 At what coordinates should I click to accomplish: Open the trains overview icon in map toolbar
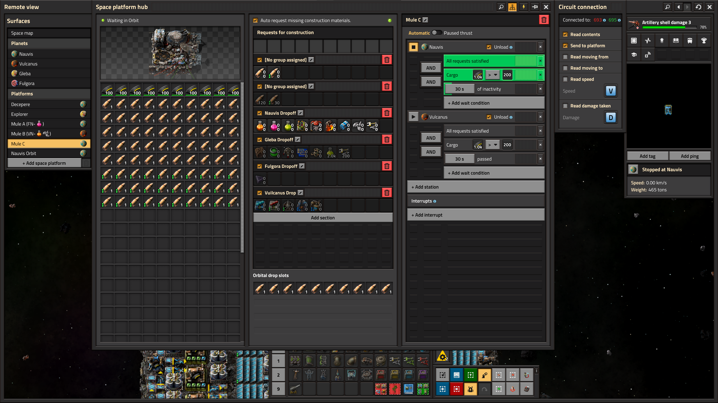tap(690, 41)
